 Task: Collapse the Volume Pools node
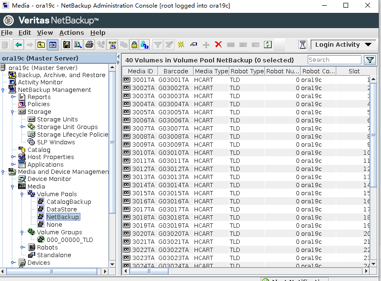(x=22, y=194)
